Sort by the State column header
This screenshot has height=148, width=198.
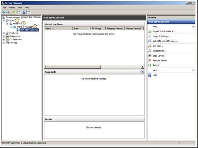[x=81, y=29]
